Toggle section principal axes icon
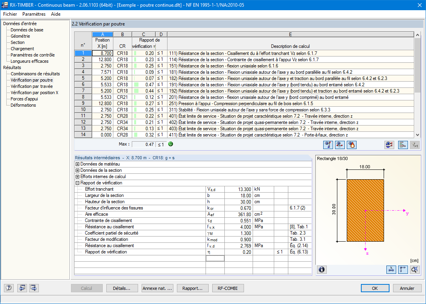The height and width of the screenshot is (304, 426). (403, 269)
